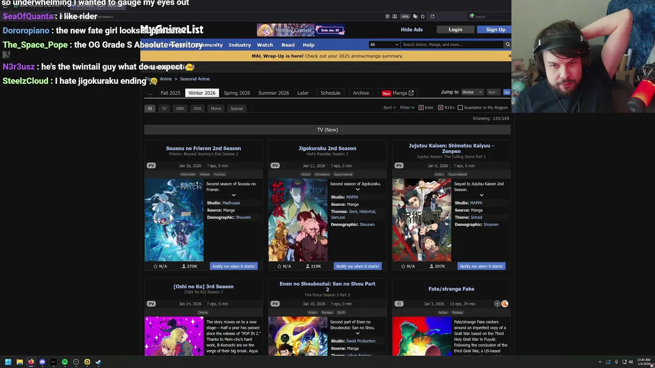Reload the page with refresh icon

click(432, 16)
